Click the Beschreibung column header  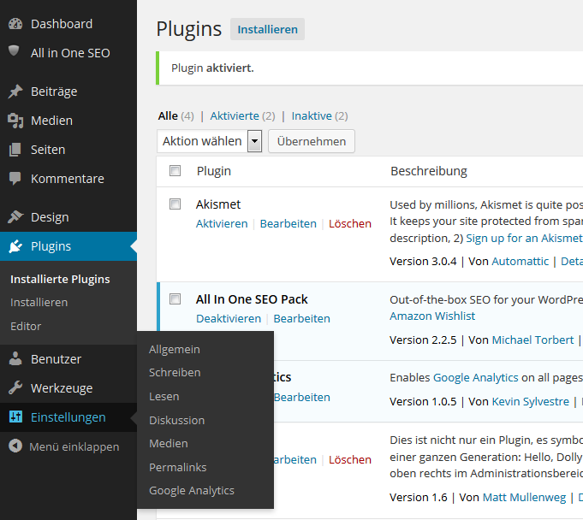[x=429, y=171]
